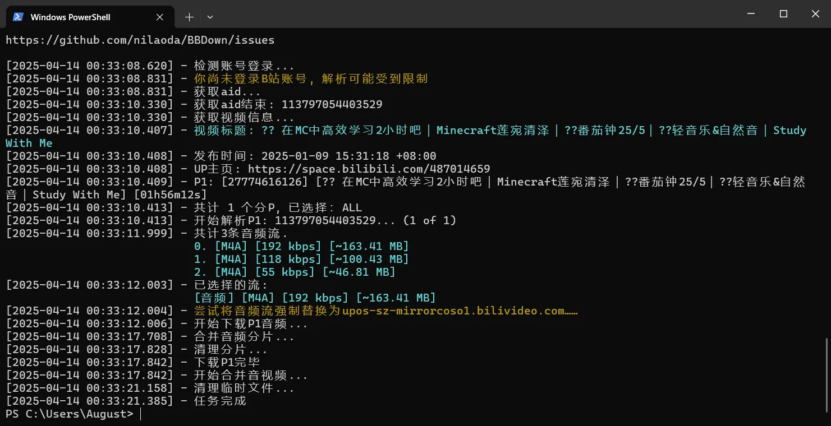Open the space.bilibili.com UP homepage URL
This screenshot has width=831, height=426.
(x=369, y=169)
